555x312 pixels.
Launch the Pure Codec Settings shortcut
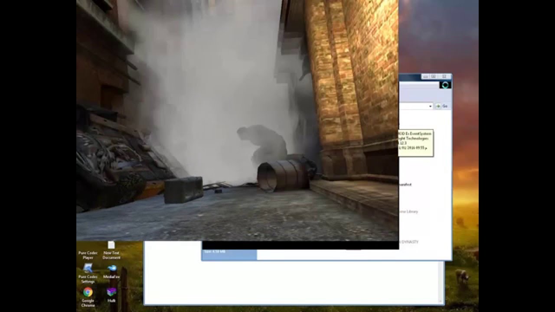pyautogui.click(x=88, y=273)
